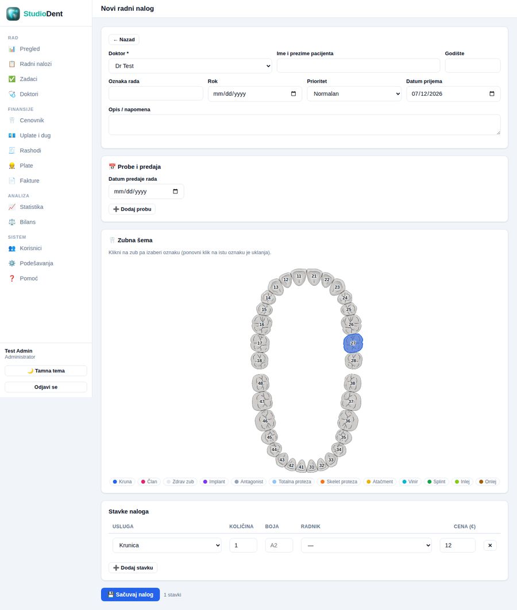Focus the Ime i prezime pacijenta field

point(358,65)
